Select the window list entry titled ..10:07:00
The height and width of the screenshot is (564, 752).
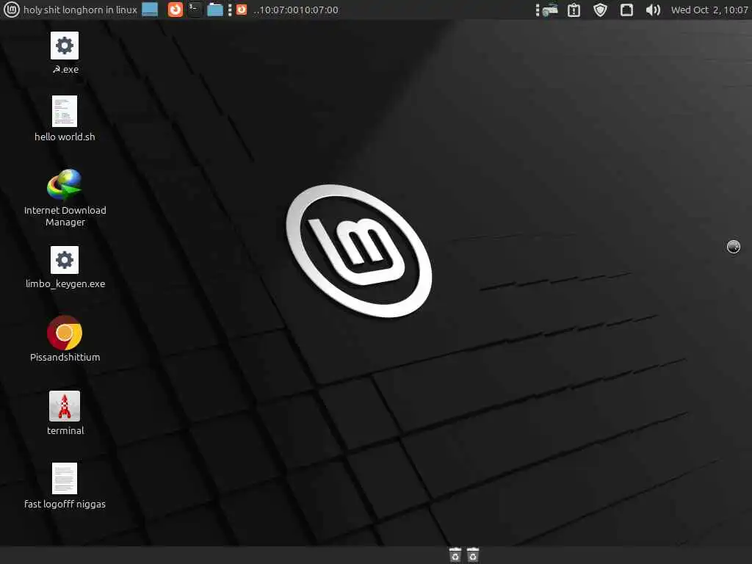pos(288,10)
